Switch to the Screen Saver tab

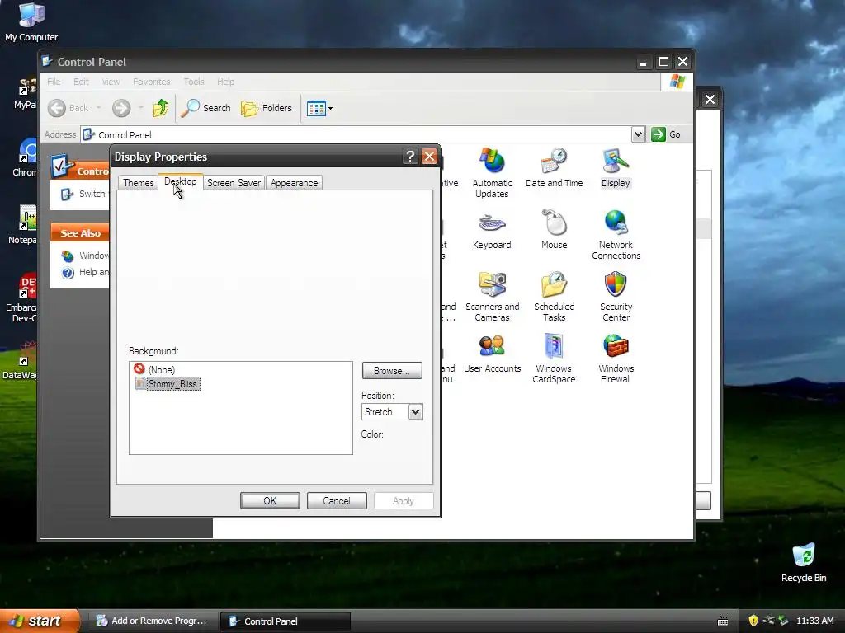234,183
